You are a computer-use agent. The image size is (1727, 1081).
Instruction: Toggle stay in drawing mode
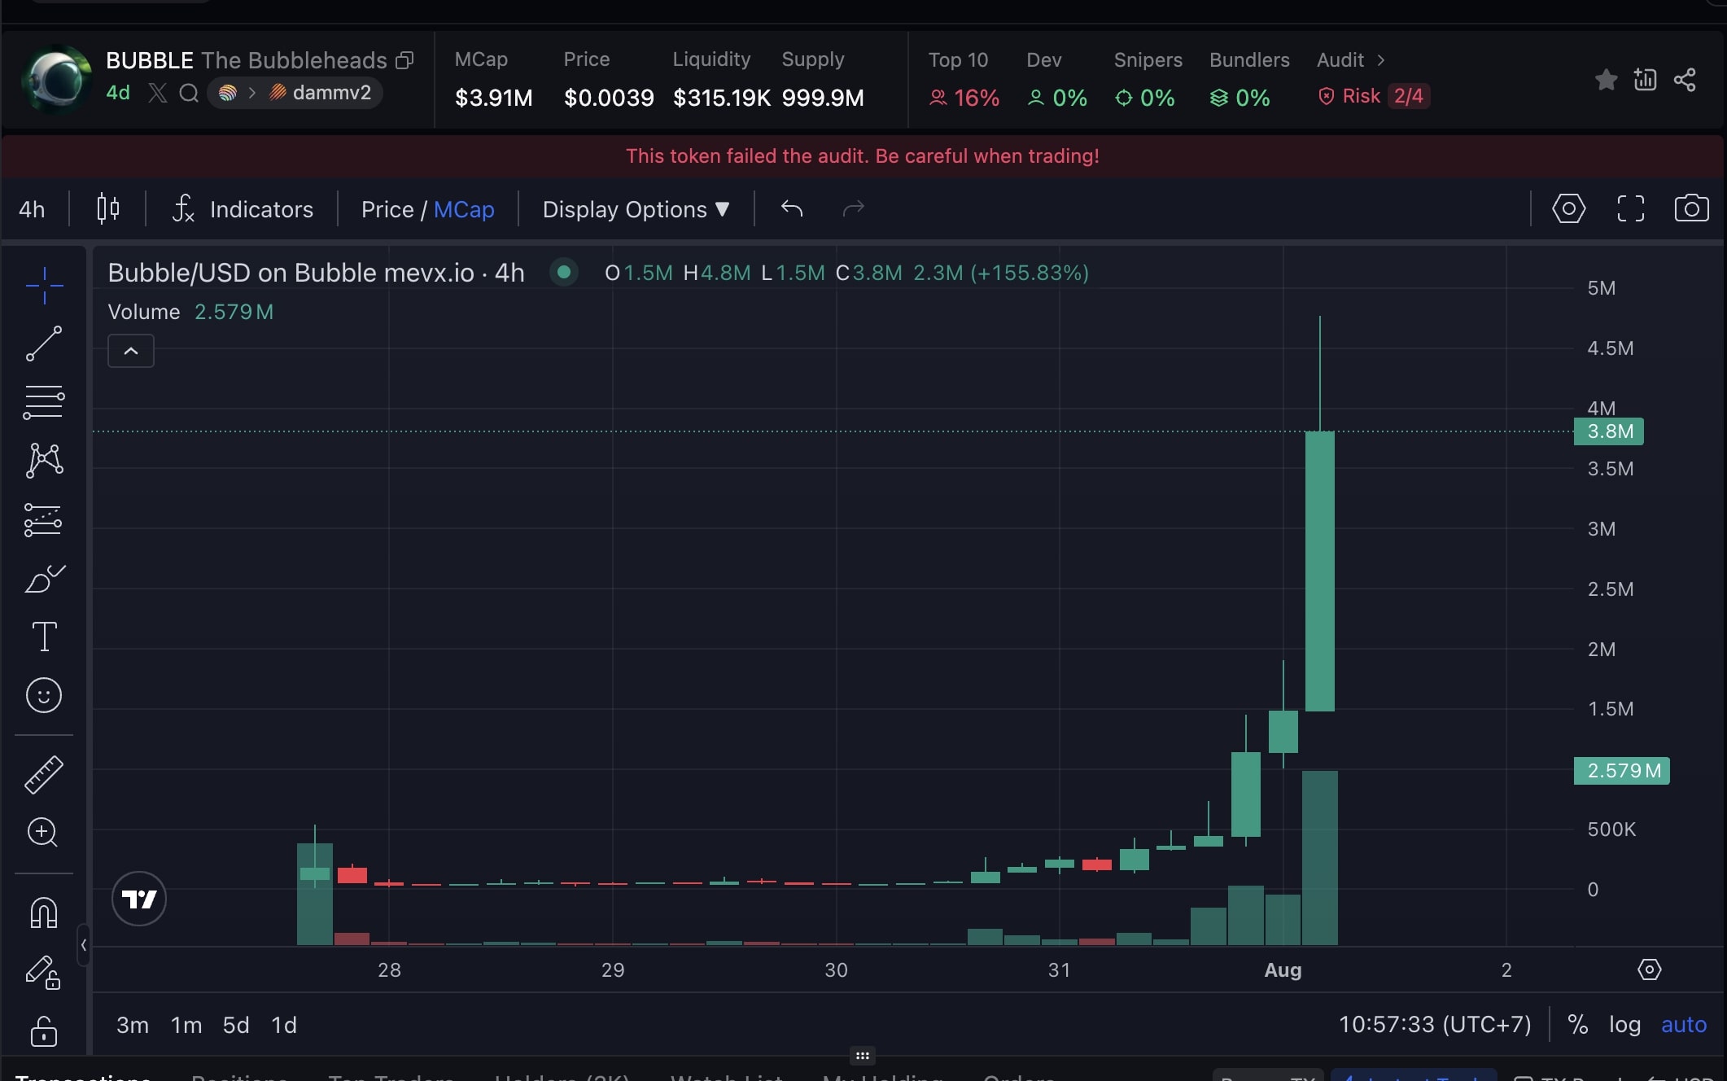(x=44, y=972)
